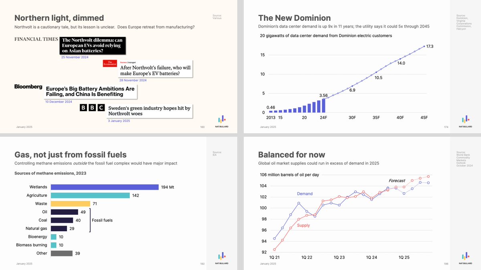Click the '24F' axis label
481x270 pixels.
[x=323, y=118]
